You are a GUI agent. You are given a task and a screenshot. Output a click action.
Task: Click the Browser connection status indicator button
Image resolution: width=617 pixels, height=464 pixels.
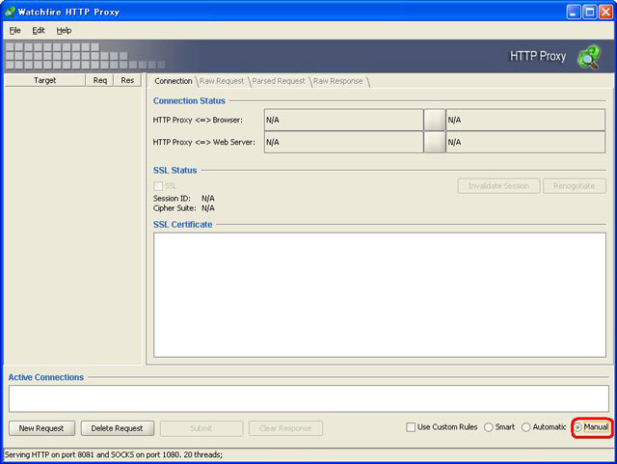pos(435,120)
